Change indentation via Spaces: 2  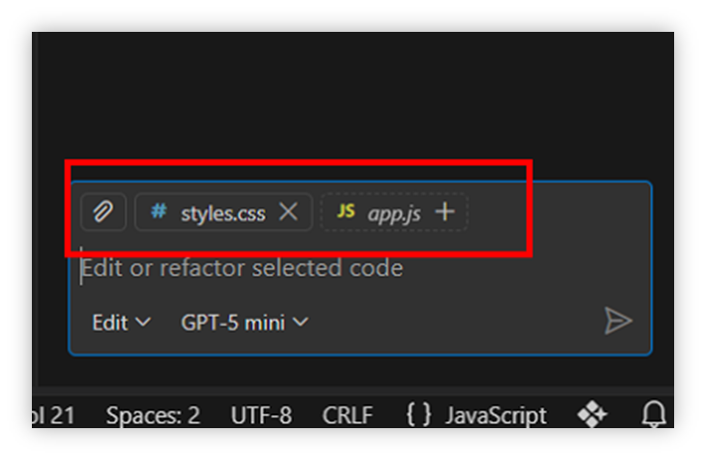(x=152, y=415)
